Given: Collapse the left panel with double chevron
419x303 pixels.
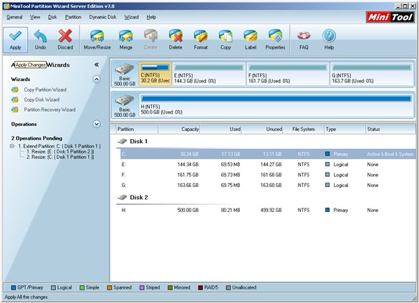Looking at the screenshot, I should tap(97, 64).
